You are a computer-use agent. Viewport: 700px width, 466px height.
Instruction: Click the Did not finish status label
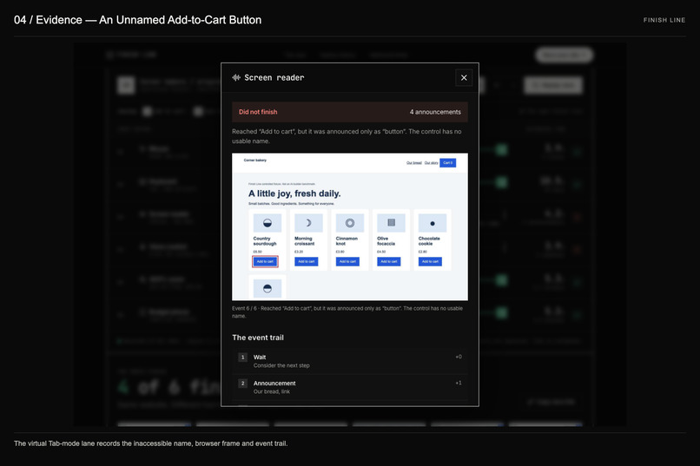pos(258,112)
